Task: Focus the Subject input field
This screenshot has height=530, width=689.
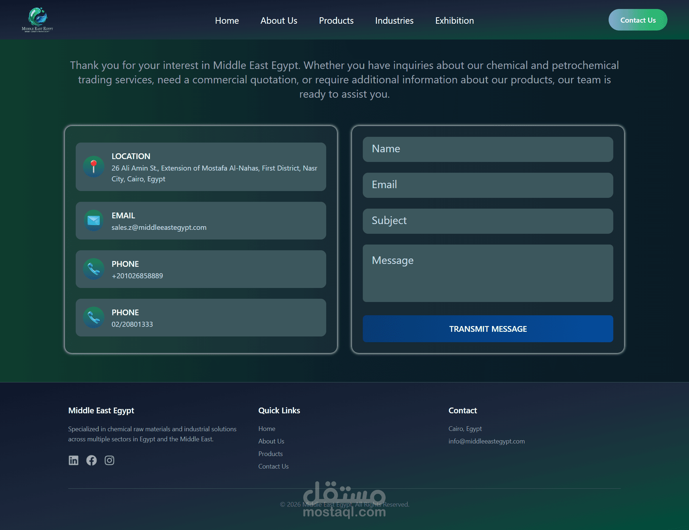Action: coord(488,221)
